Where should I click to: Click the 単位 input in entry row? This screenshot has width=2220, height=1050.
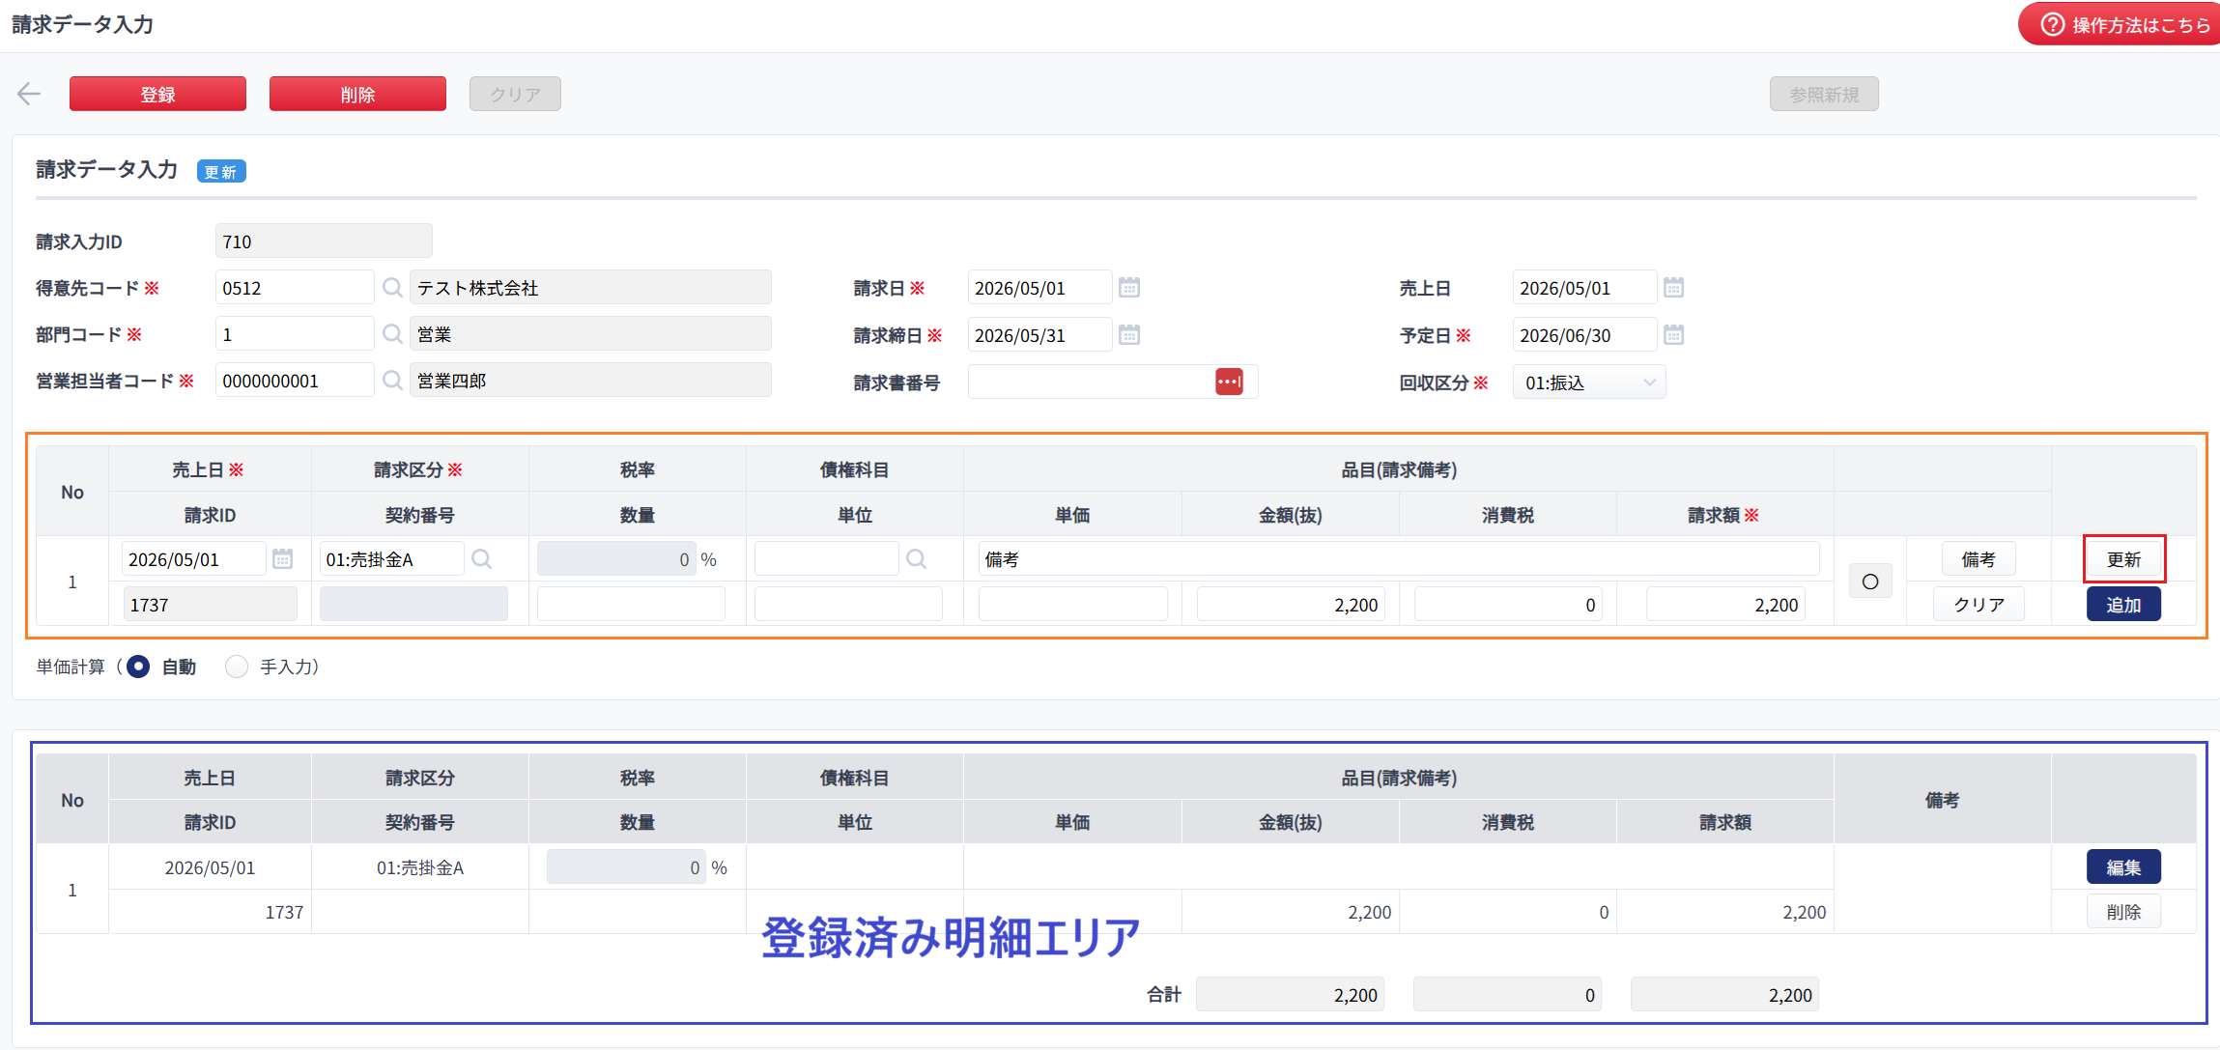pos(848,605)
